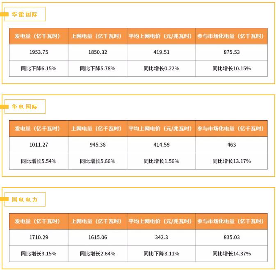Select 发电量 header in 华能国际 table

(x=39, y=36)
